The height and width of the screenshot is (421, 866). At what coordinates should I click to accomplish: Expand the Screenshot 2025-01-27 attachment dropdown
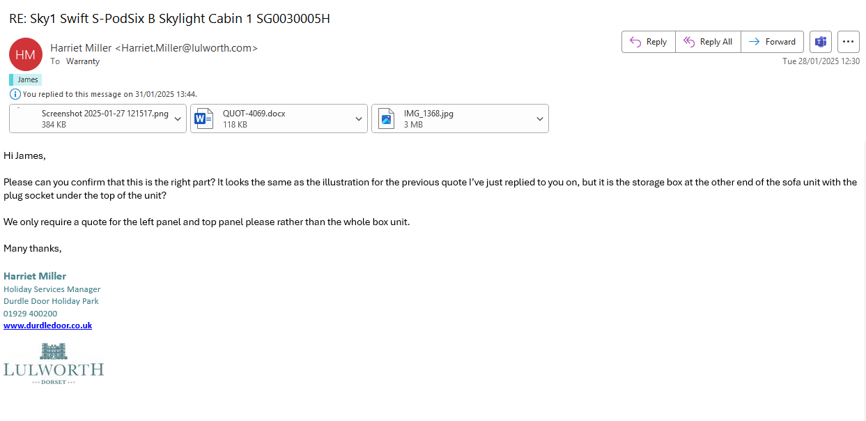tap(177, 119)
